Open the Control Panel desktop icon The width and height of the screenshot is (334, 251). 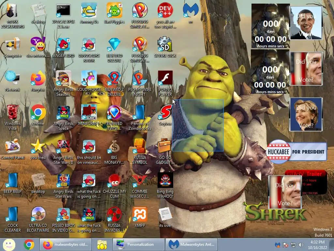[13, 149]
